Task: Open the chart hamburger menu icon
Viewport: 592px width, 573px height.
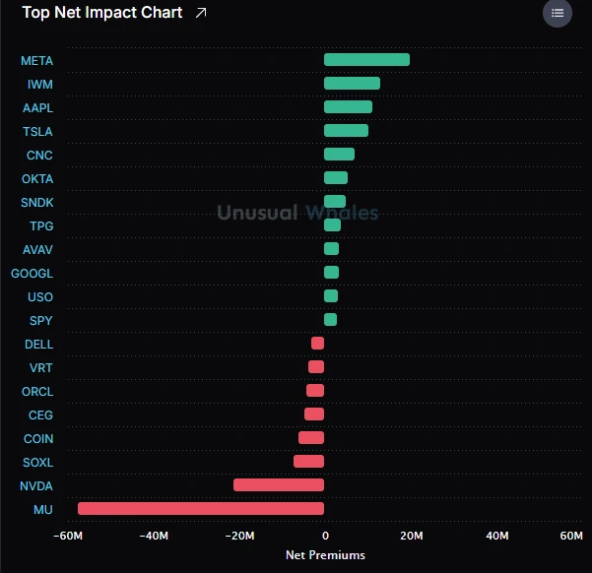Action: [x=558, y=13]
